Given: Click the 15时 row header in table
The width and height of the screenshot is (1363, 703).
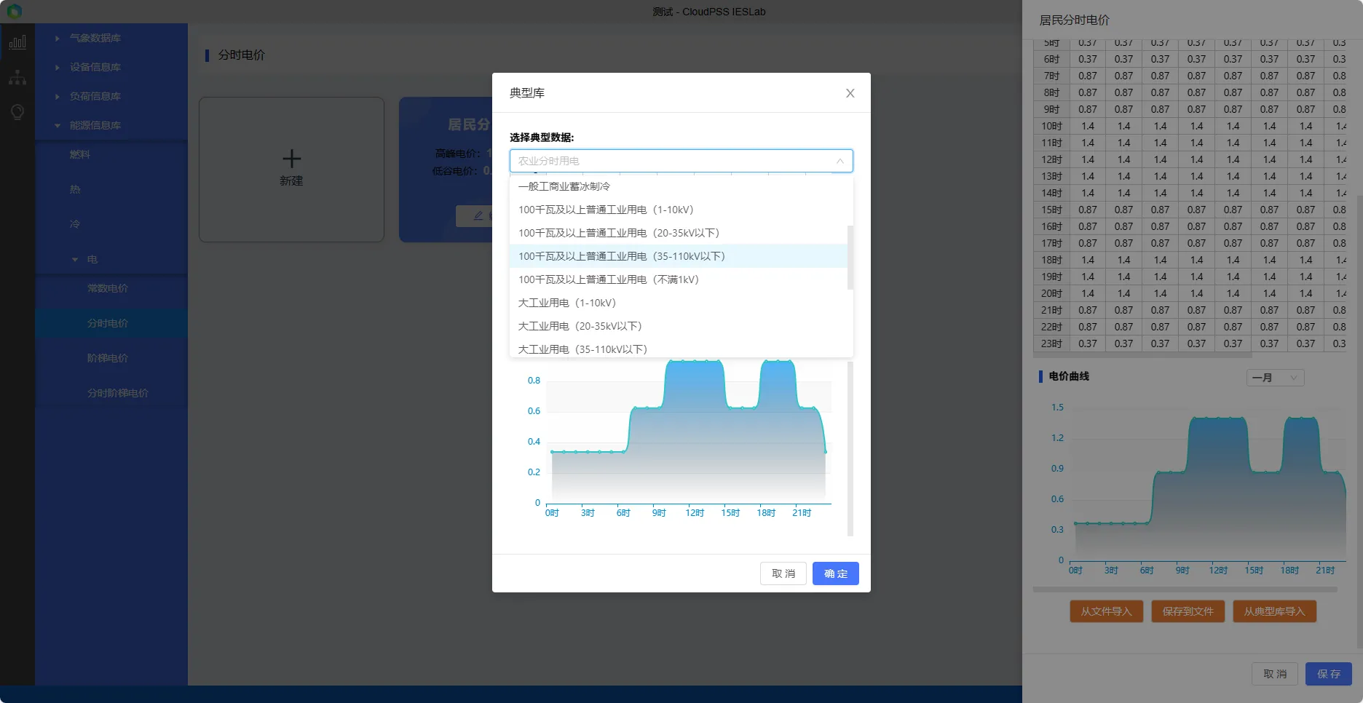Looking at the screenshot, I should 1051,210.
